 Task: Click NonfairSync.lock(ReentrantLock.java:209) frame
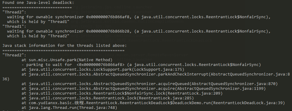pyautogui.click(x=122, y=93)
